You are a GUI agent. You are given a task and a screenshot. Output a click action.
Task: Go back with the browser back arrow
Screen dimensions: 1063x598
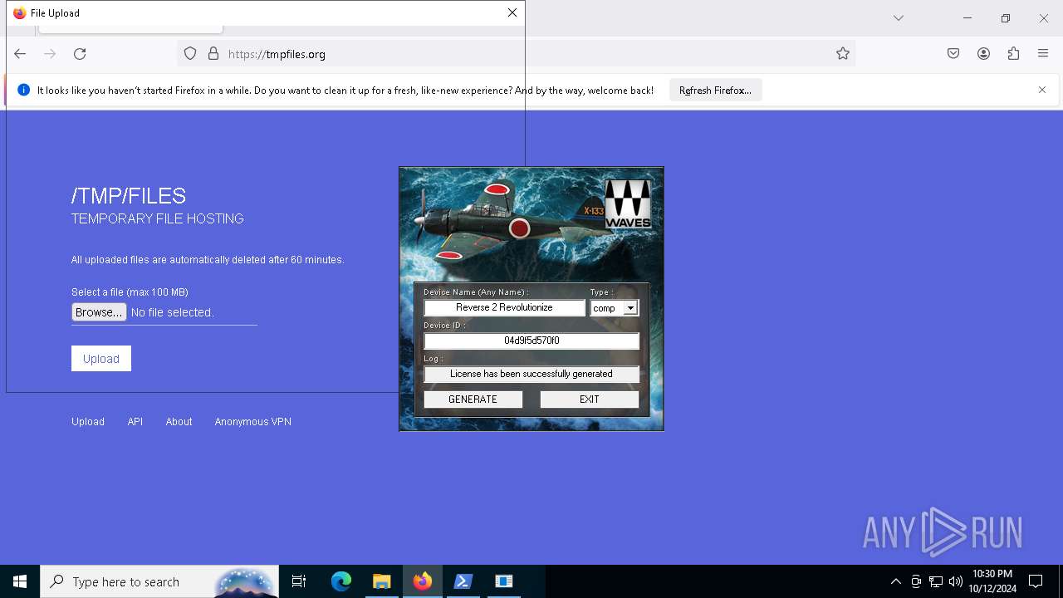[x=20, y=54]
